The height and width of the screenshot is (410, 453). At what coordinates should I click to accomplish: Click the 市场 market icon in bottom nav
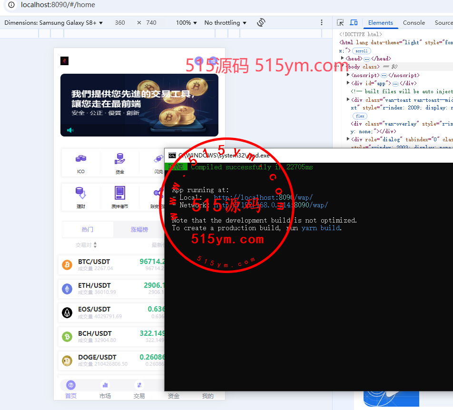pyautogui.click(x=105, y=385)
